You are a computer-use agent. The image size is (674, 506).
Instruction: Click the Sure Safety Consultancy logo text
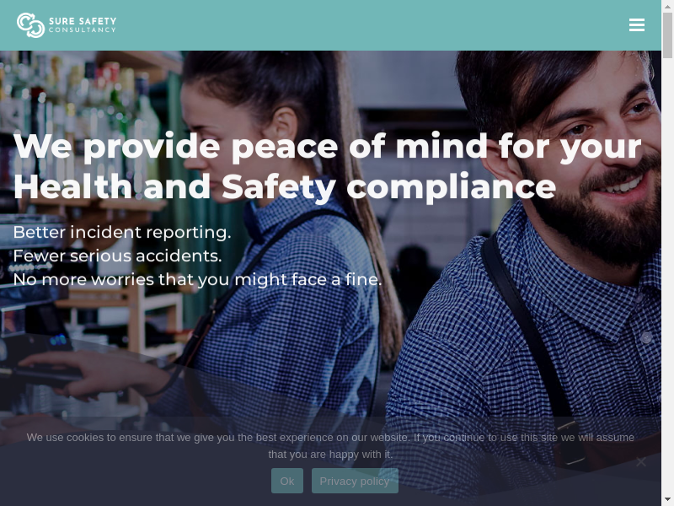[x=83, y=25]
